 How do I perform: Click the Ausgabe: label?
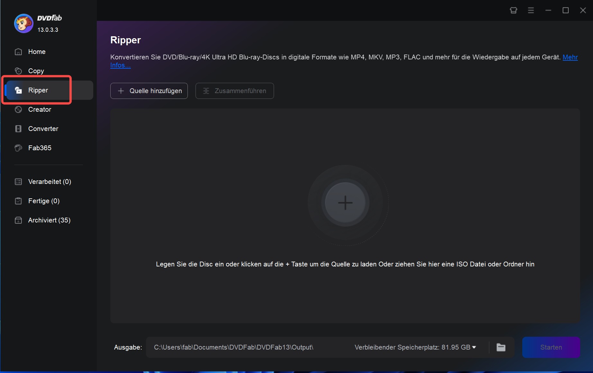click(x=128, y=347)
